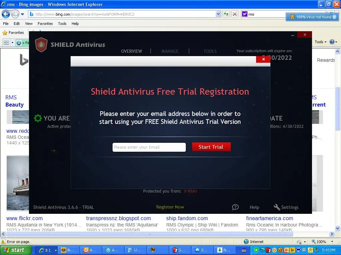341x255 pixels.
Task: Click the green refresh page icon
Action: 226,14
